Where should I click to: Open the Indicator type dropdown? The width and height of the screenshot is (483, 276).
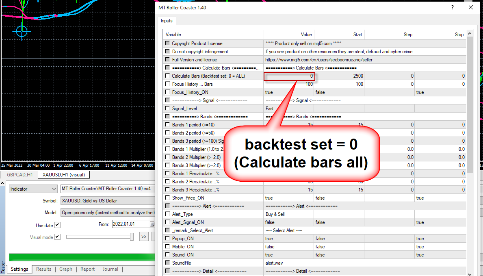click(x=33, y=189)
